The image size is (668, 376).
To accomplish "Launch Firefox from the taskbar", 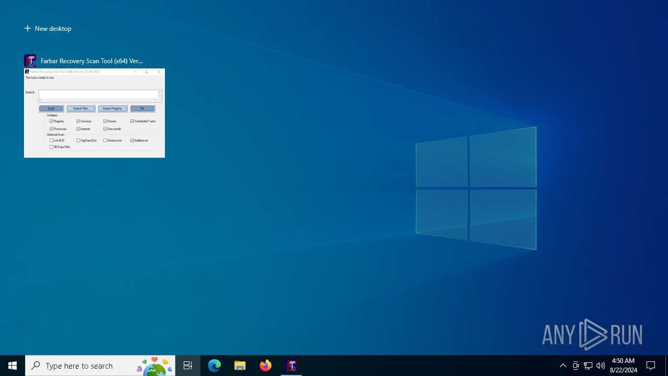I will [x=266, y=366].
